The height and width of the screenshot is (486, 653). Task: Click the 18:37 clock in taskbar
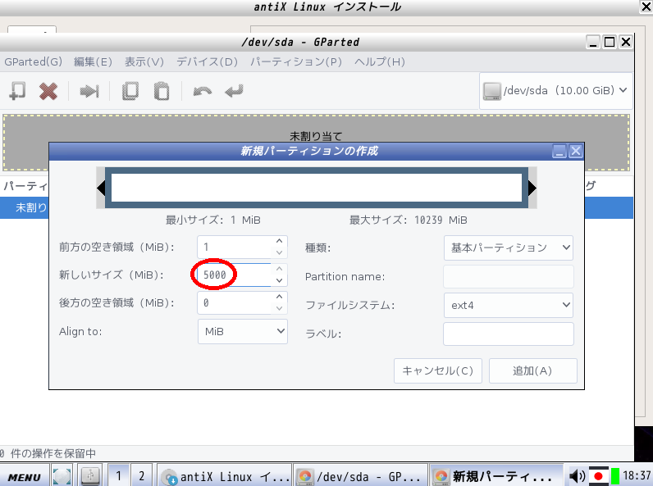point(637,475)
